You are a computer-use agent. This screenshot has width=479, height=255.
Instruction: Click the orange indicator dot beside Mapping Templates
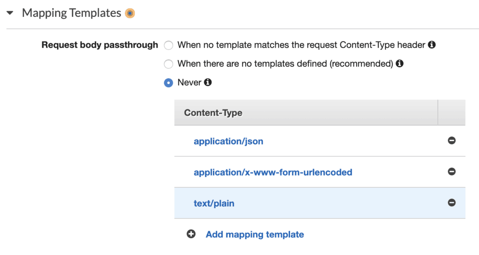tap(130, 14)
